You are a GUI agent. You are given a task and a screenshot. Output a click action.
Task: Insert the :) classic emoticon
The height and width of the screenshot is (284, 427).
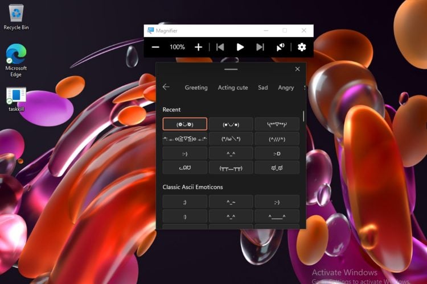tap(185, 216)
